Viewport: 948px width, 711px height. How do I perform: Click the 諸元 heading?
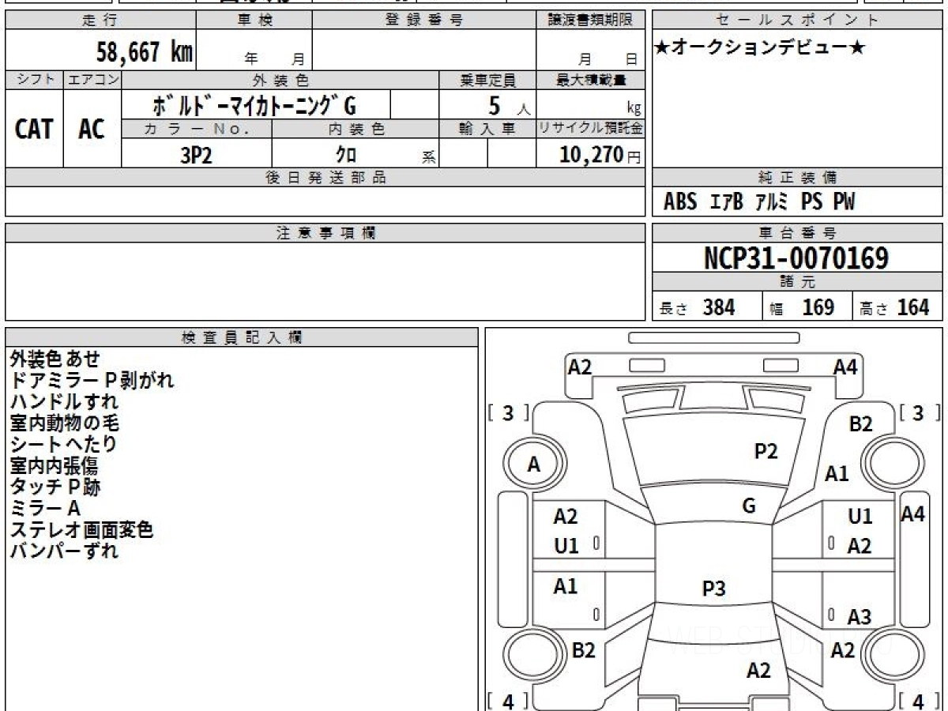click(x=798, y=282)
